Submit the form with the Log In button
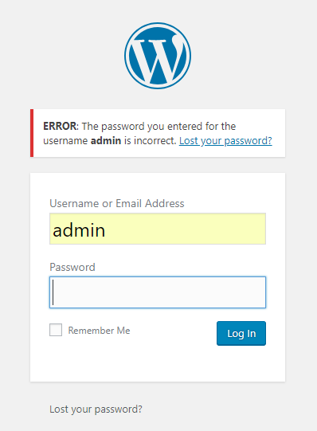 (241, 334)
